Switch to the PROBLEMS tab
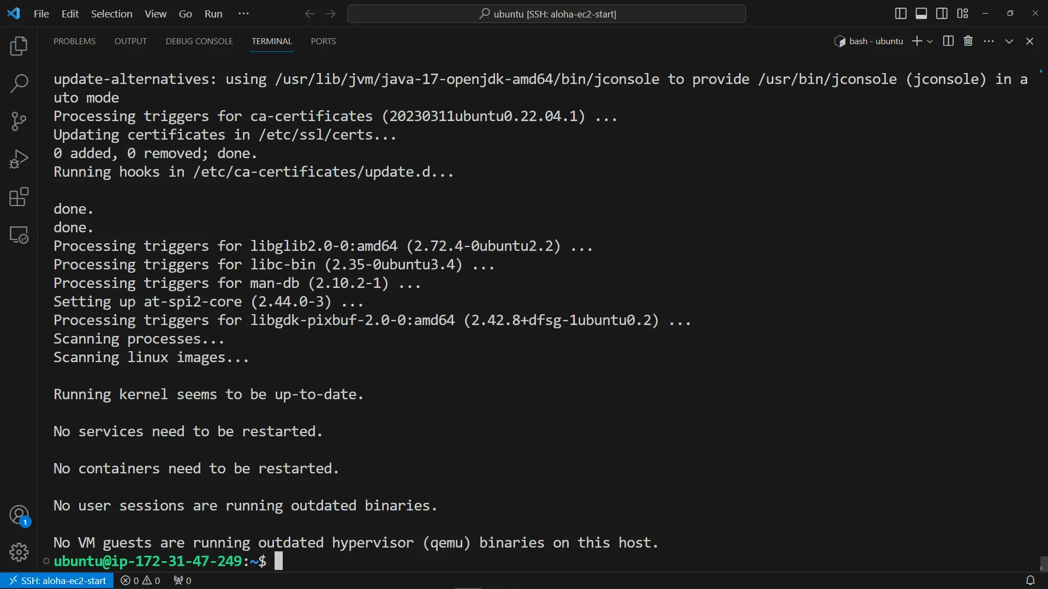 (x=74, y=41)
